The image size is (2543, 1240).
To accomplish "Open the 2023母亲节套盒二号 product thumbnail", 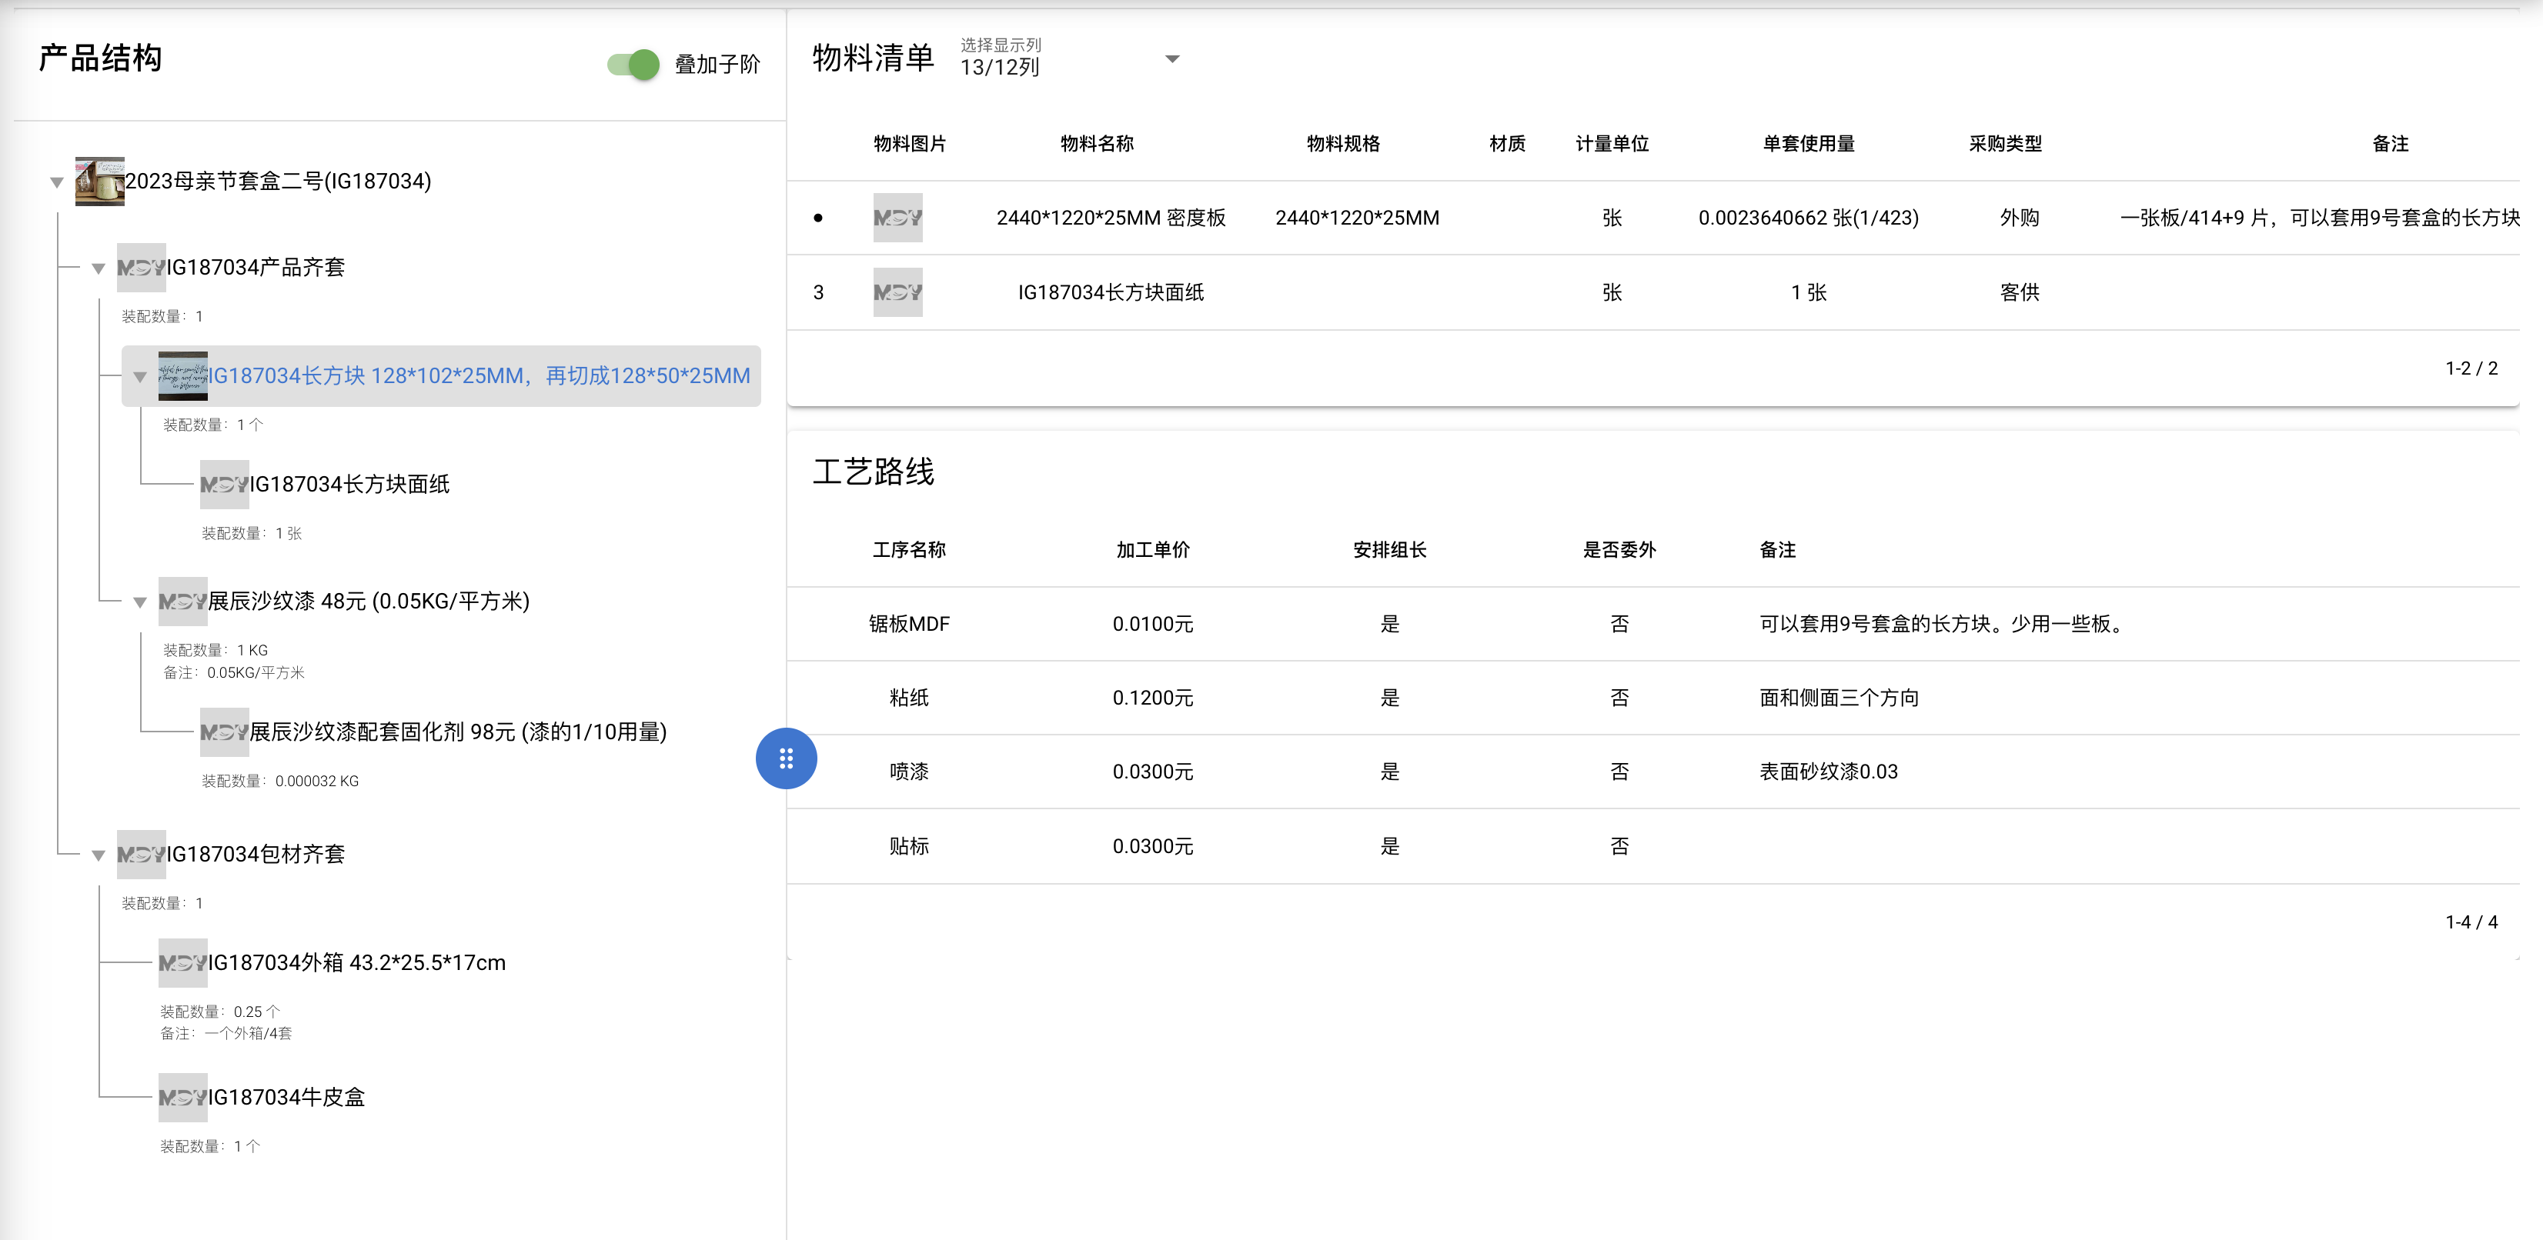I will 100,182.
